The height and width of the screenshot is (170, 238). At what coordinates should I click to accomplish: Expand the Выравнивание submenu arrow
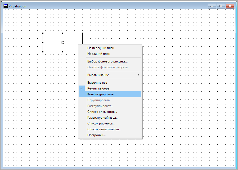tap(138, 75)
